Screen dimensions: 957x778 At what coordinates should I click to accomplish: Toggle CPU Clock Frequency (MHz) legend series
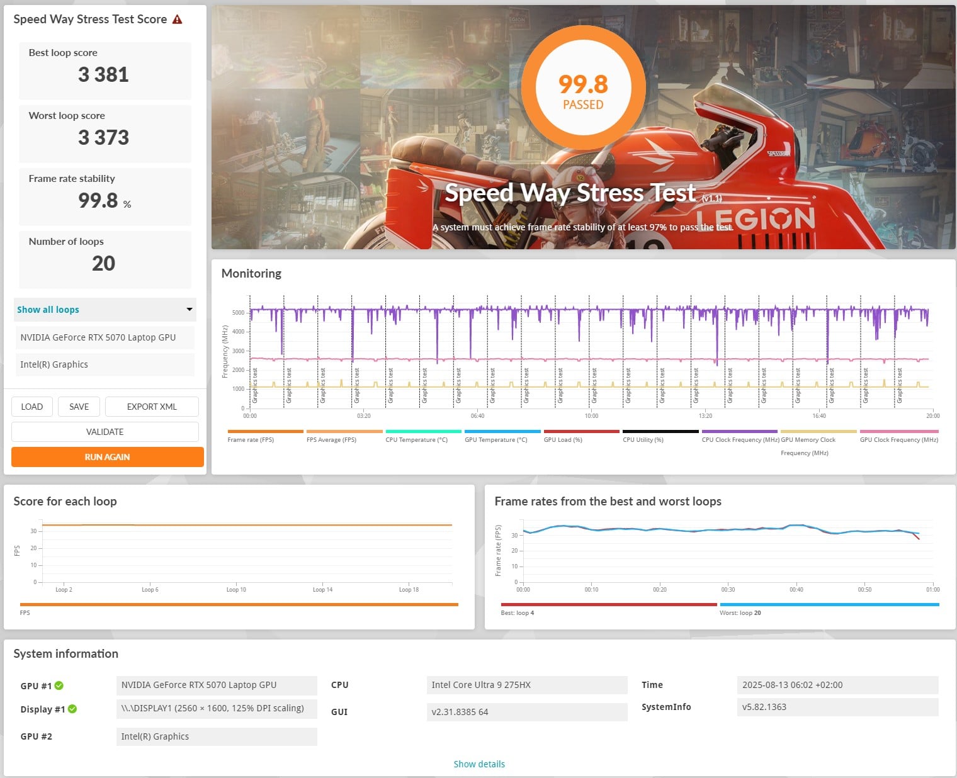740,437
